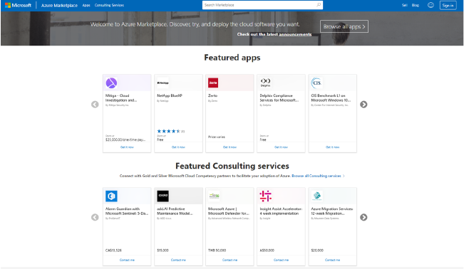This screenshot has height=269, width=464.
Task: Open the Sell link in the header
Action: click(405, 5)
